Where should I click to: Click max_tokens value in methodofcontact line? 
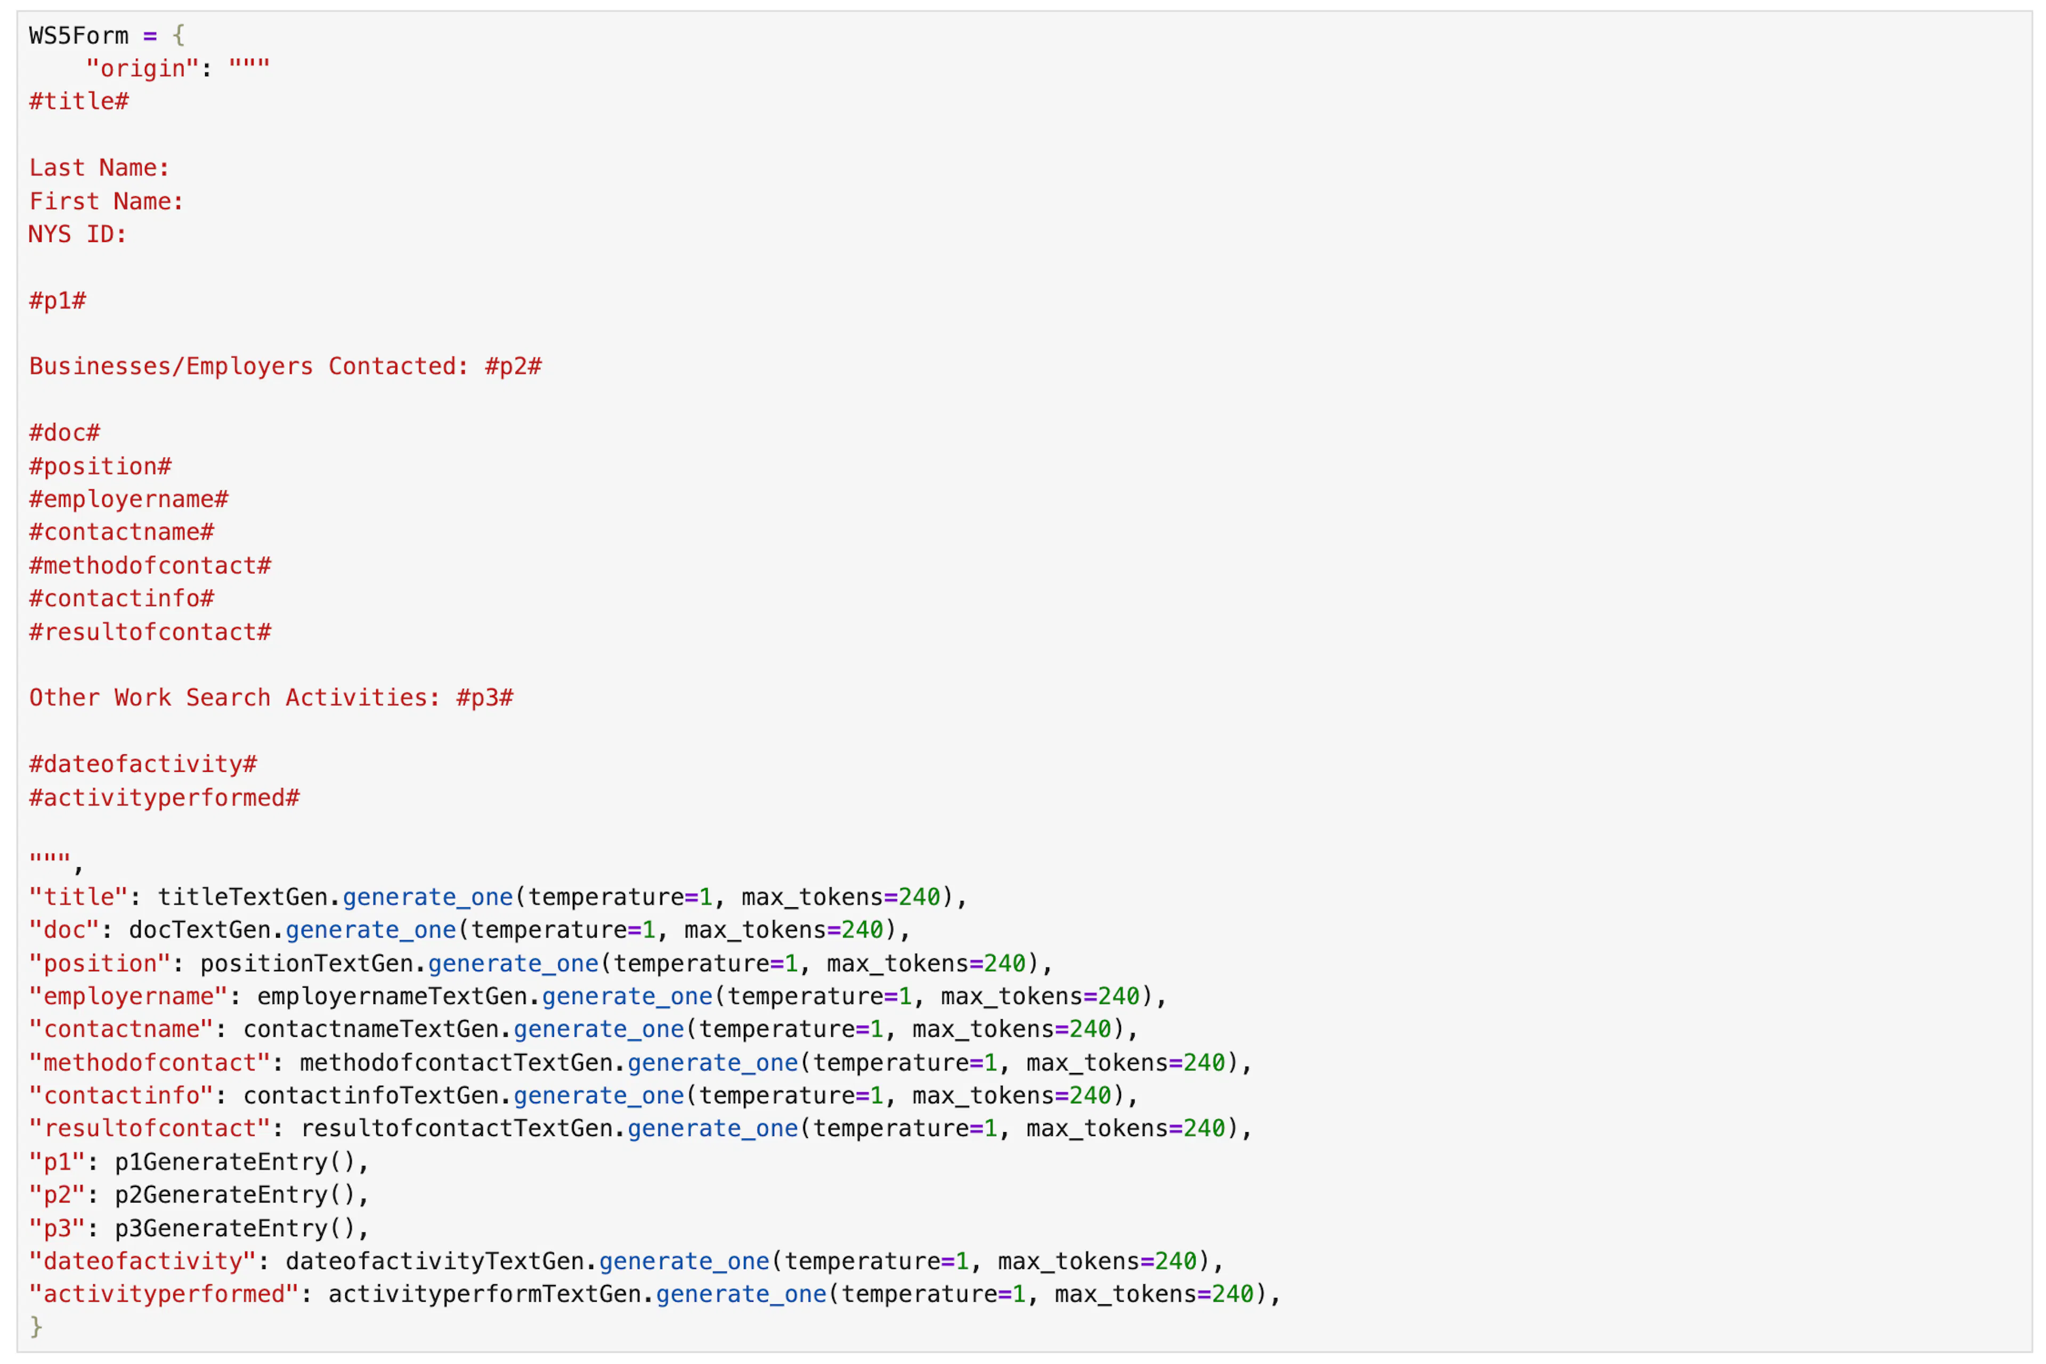tap(1204, 1062)
